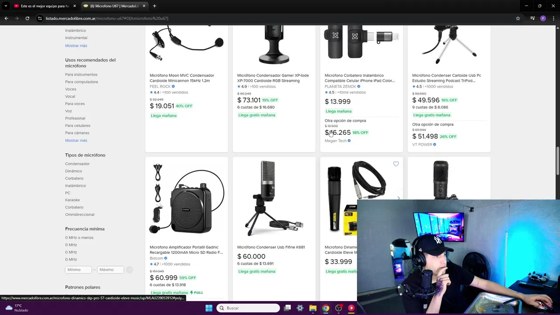Select 0 MHz o menos frequency filter
This screenshot has height=315, width=560.
tap(79, 238)
